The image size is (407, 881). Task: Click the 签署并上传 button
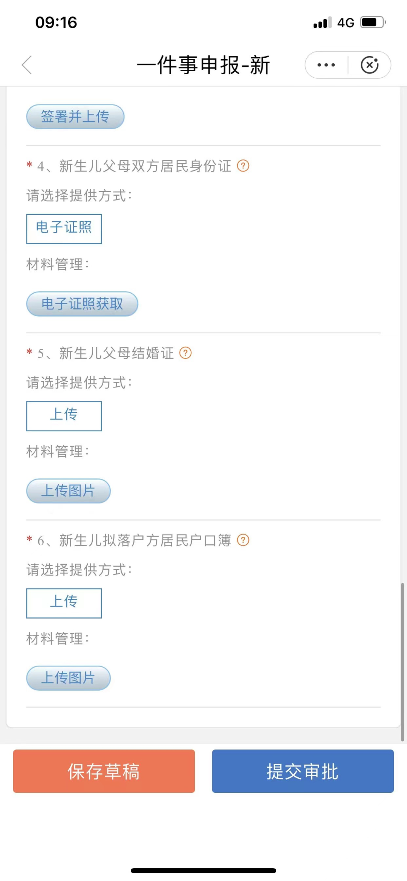click(75, 116)
